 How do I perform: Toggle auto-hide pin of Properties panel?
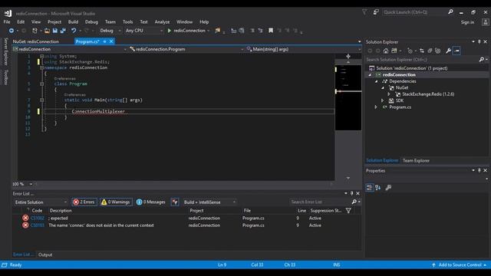tap(479, 170)
